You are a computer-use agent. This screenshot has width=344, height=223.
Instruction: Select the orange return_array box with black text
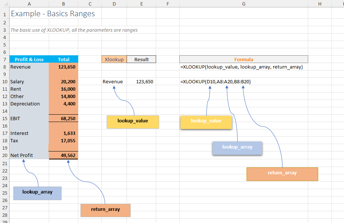click(106, 210)
